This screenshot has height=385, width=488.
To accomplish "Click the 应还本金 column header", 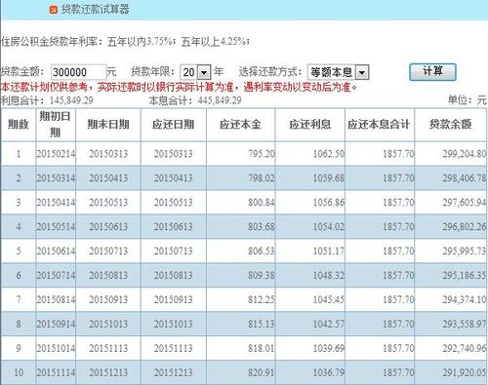I will pos(240,124).
